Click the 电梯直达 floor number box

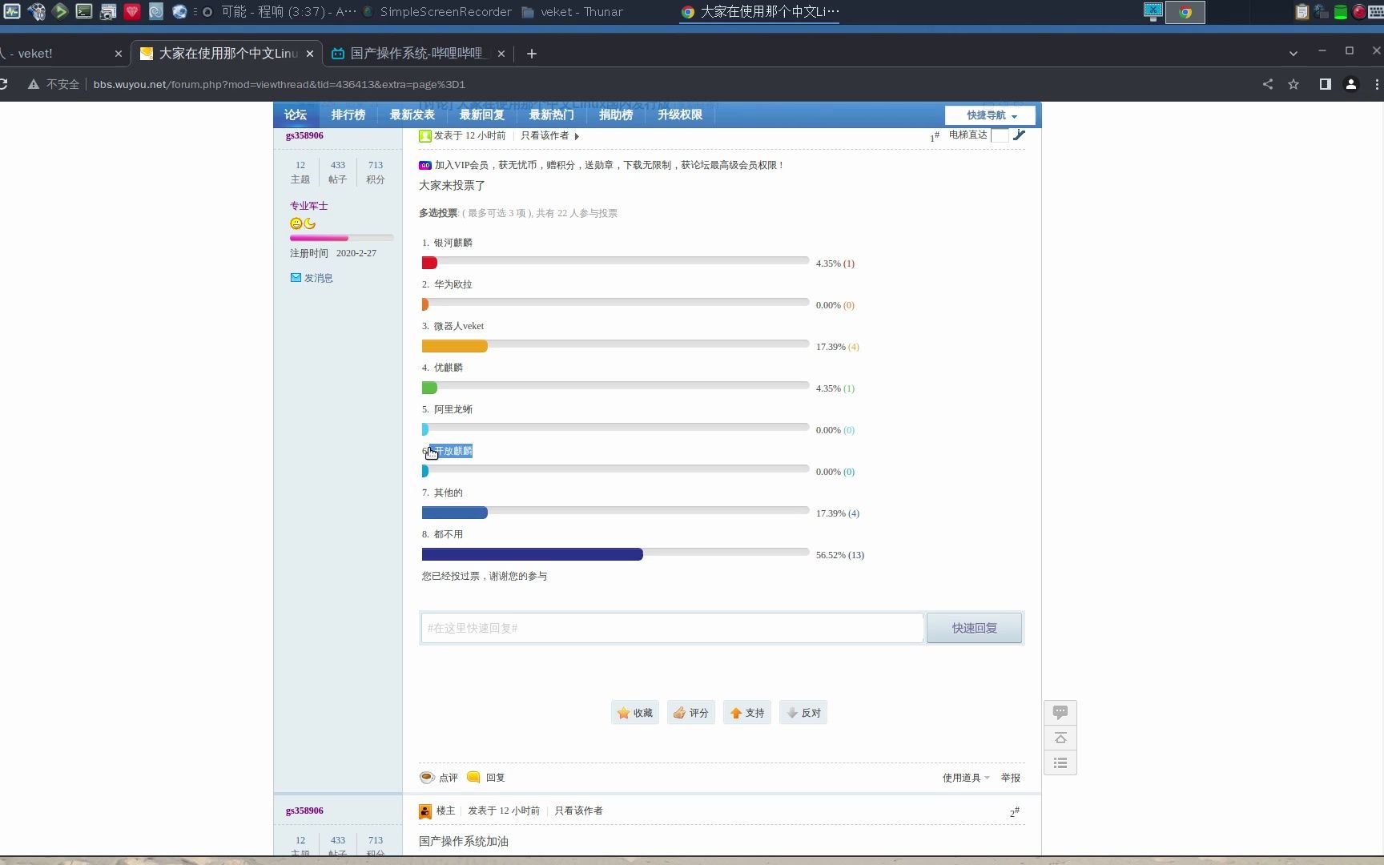click(1000, 135)
